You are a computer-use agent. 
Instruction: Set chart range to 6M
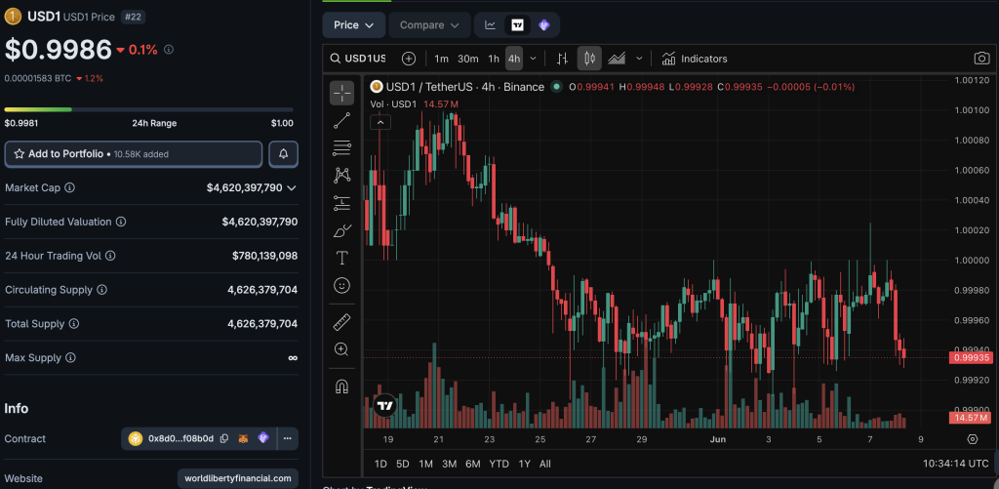coord(473,464)
